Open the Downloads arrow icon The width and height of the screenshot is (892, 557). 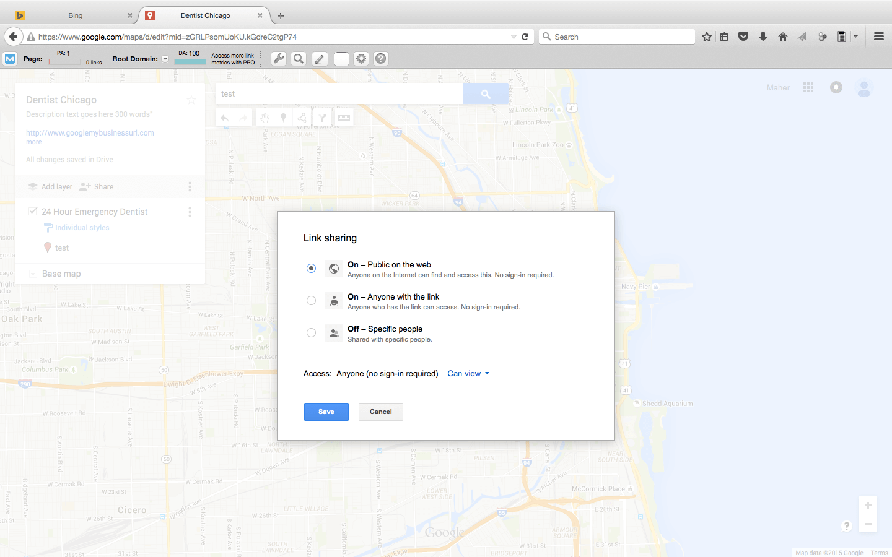[x=763, y=37]
